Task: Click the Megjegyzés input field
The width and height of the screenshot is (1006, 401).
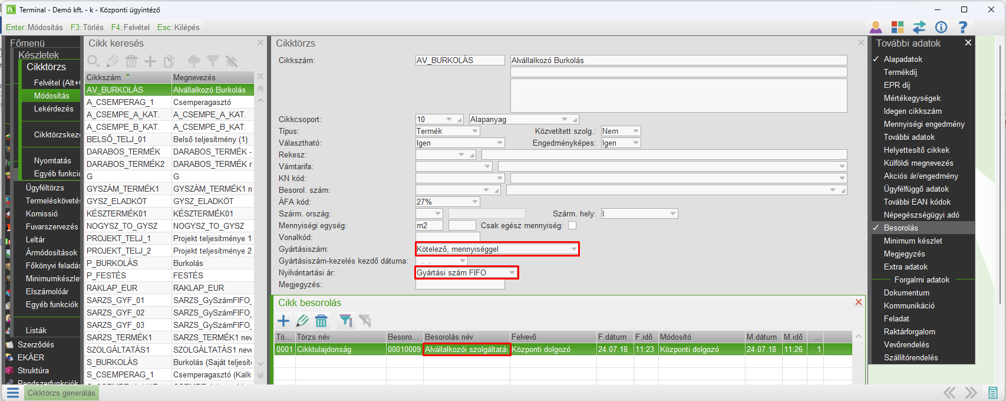Action: click(460, 284)
